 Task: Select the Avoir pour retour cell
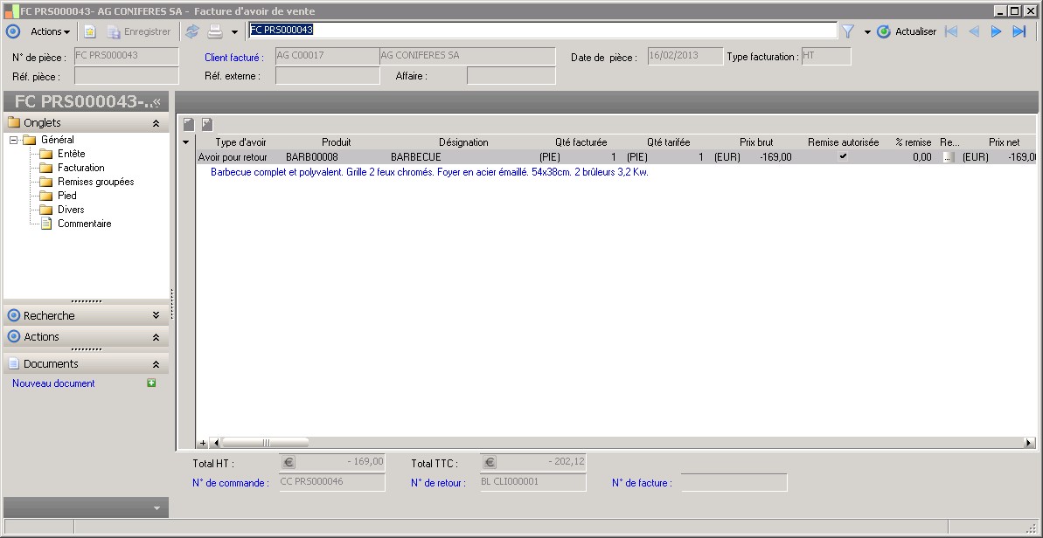[233, 157]
